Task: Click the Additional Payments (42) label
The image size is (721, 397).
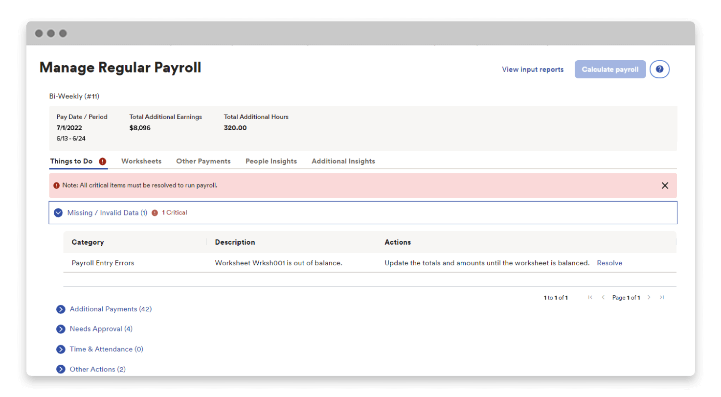Action: point(111,309)
